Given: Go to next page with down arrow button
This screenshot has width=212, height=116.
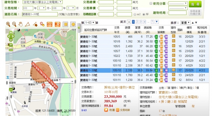Looking at the screenshot, I should tap(157, 22).
